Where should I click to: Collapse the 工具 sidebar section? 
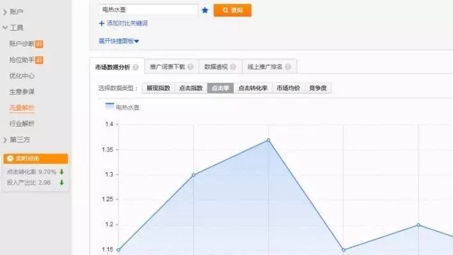click(x=13, y=27)
